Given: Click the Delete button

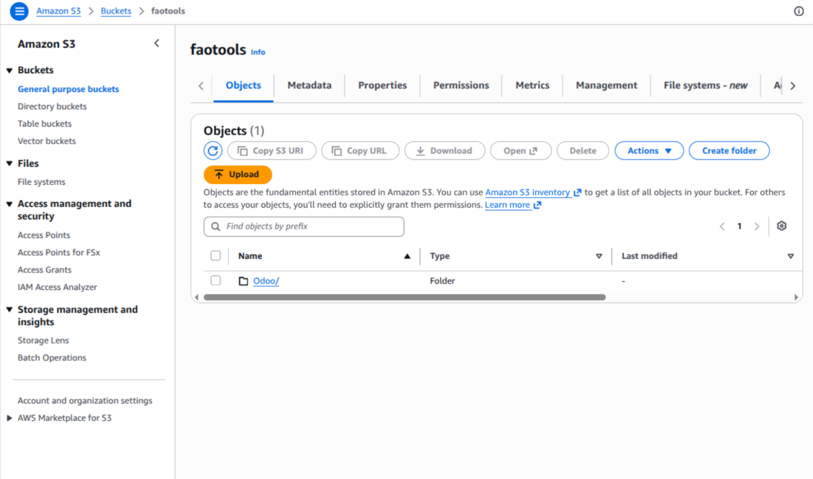Looking at the screenshot, I should [583, 151].
